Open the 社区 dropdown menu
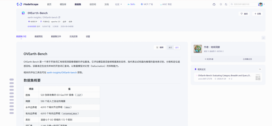272x126 pixels. 118,4
